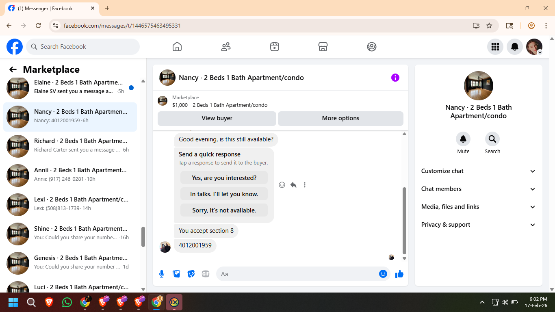Open Nancy's large profile thumbnail
The image size is (555, 312).
(479, 86)
